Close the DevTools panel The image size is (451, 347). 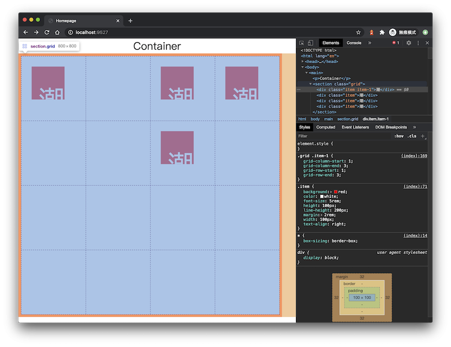(427, 43)
